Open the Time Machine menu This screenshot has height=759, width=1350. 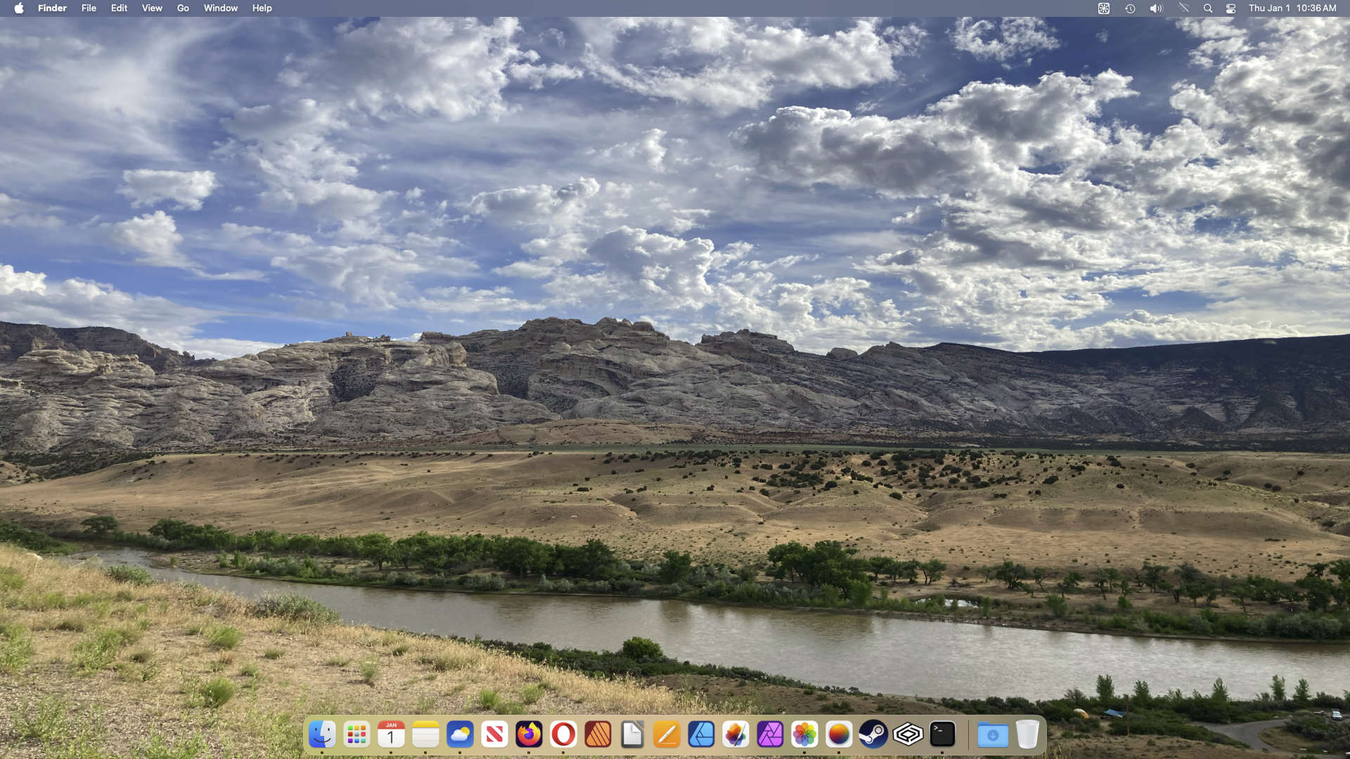[1130, 8]
